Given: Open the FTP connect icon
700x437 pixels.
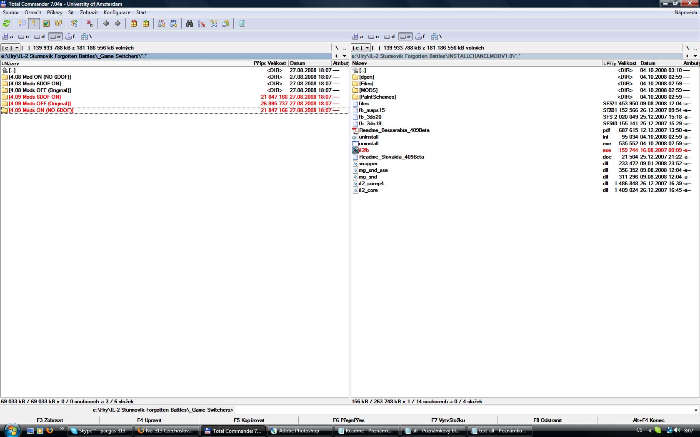Looking at the screenshot, I should point(162,24).
